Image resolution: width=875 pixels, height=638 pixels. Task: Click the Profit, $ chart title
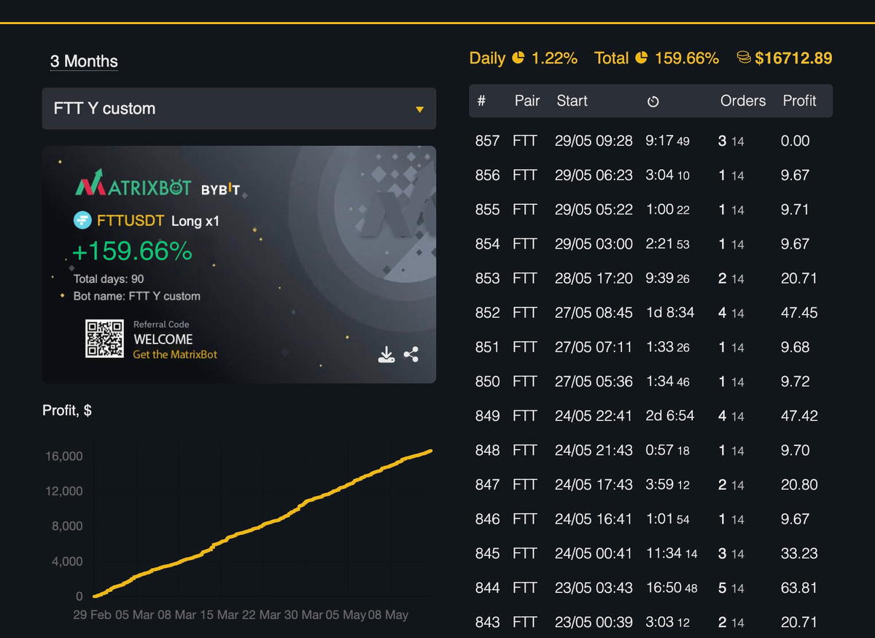pyautogui.click(x=67, y=411)
